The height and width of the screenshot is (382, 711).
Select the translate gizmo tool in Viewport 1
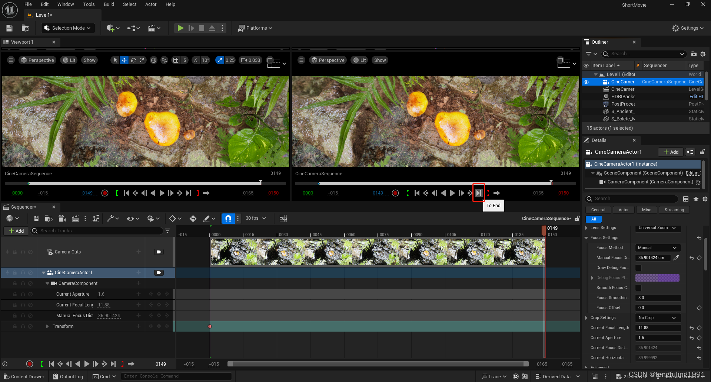[124, 60]
